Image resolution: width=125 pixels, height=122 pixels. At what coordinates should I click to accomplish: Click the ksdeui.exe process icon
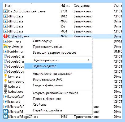point(6,91)
